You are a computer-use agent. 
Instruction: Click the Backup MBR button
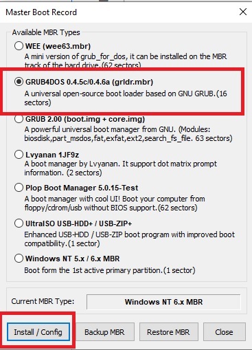point(104,332)
